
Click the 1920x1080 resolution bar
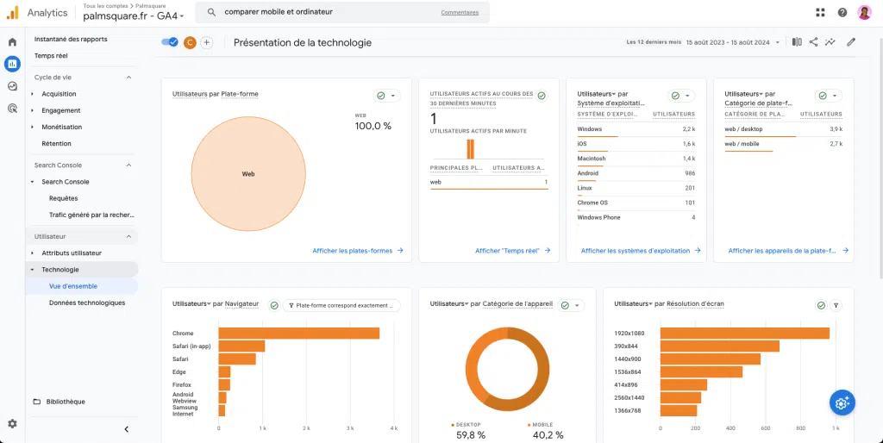tap(744, 334)
